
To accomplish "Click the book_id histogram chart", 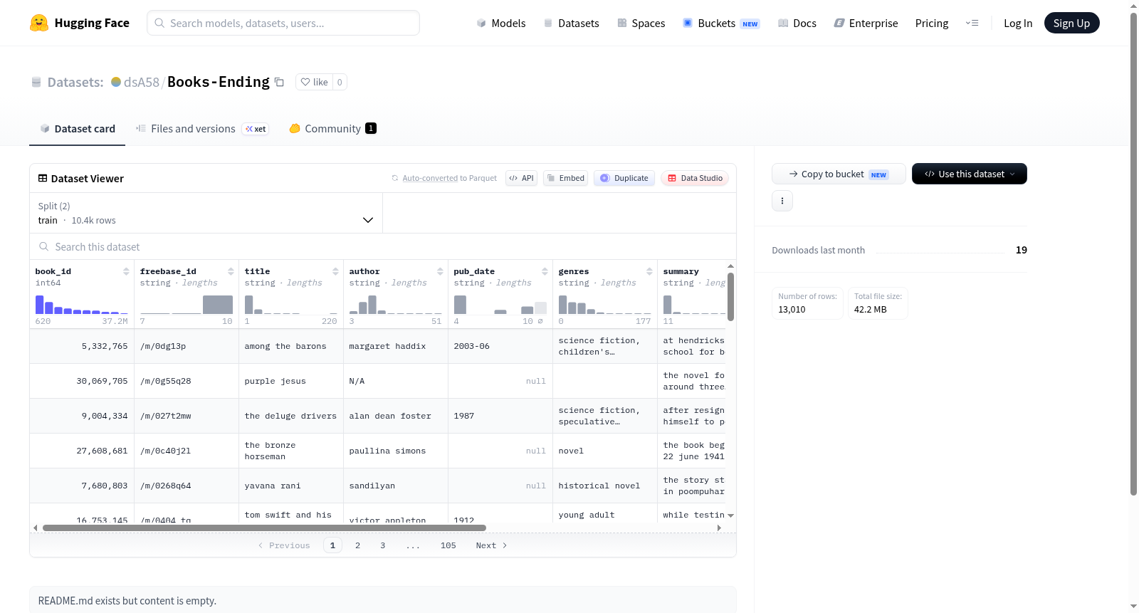I will (82, 305).
